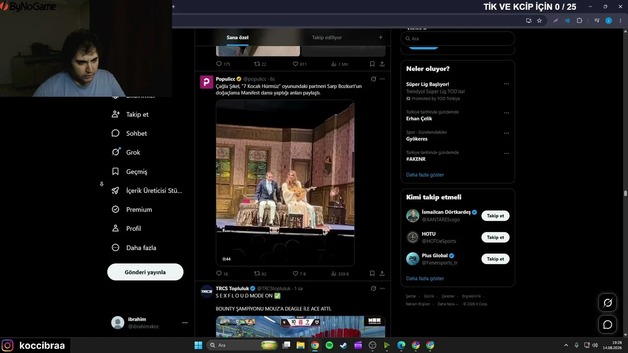Viewport: 628px width, 353px height.
Task: Click the install app icon in address bar
Action: tap(528, 21)
